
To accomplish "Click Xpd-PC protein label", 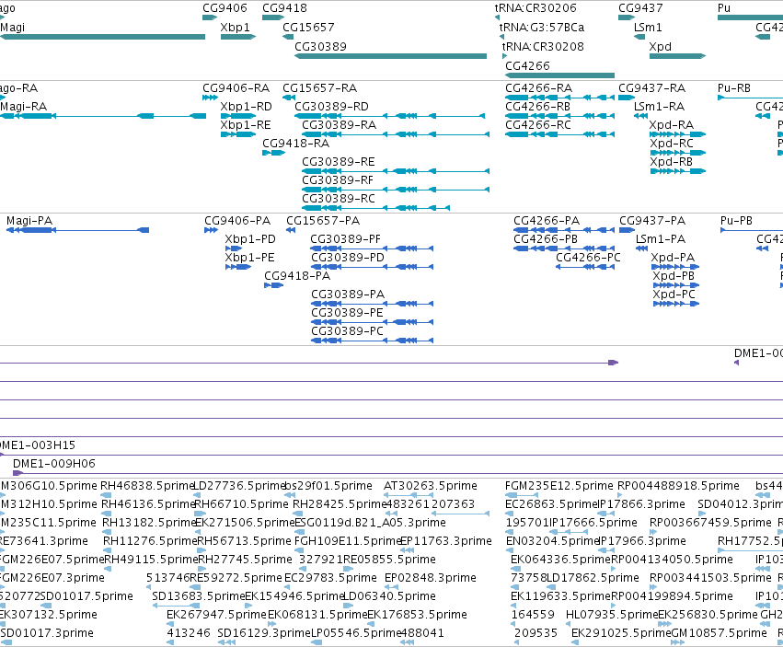I will point(674,295).
